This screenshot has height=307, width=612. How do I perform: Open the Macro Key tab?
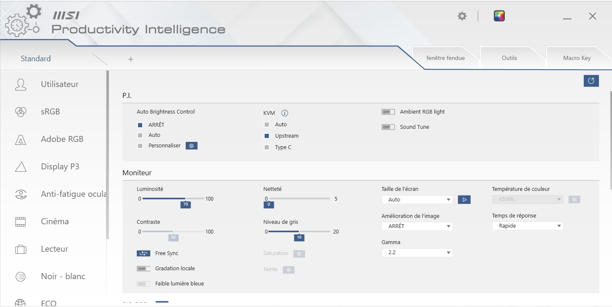coord(577,58)
